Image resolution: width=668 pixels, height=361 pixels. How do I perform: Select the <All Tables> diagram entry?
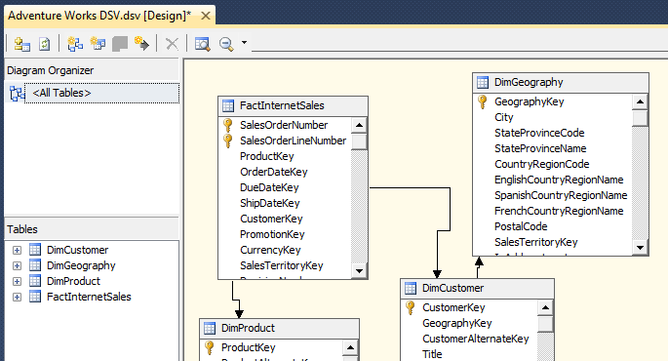click(x=101, y=93)
